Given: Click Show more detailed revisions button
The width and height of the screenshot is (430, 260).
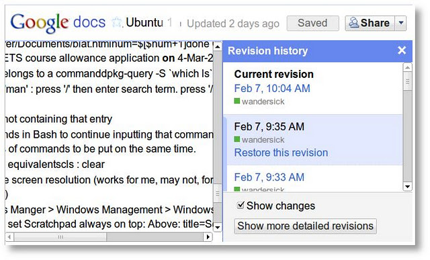Looking at the screenshot, I should click(x=305, y=226).
